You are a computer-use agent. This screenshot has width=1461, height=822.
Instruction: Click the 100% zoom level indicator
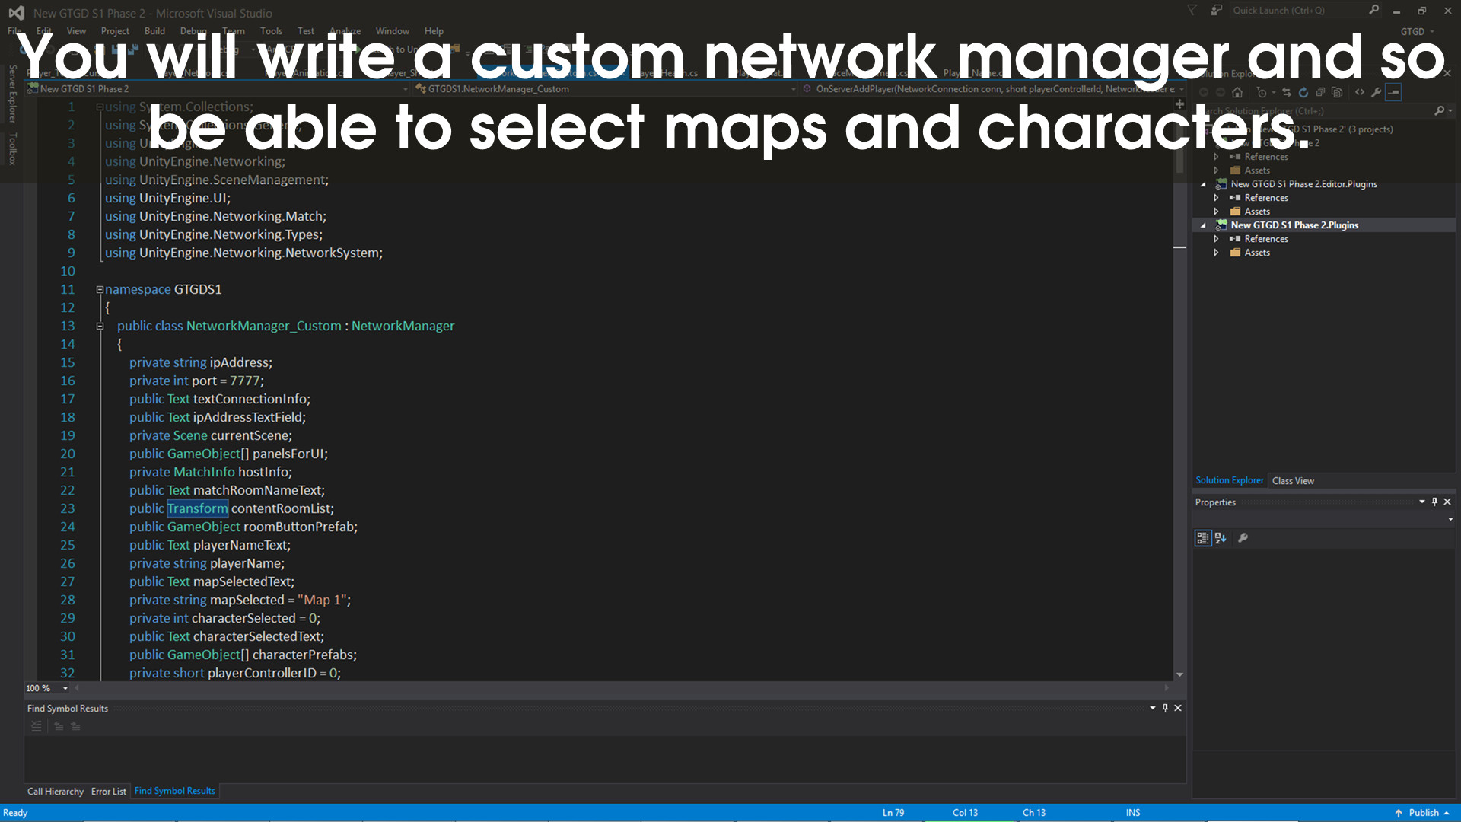pos(37,687)
